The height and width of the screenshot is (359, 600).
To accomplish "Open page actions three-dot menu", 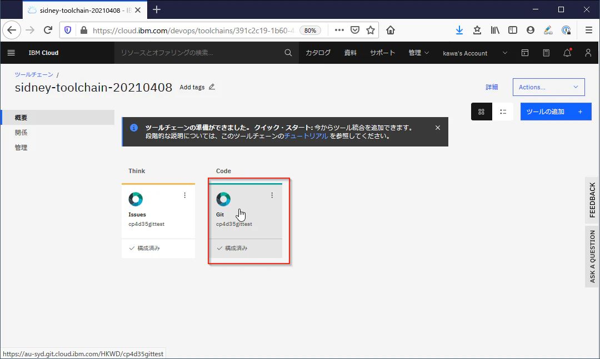I will tap(339, 30).
